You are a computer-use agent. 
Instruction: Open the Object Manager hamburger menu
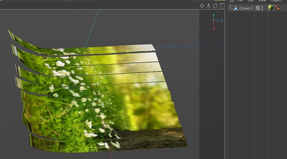(x=232, y=1)
